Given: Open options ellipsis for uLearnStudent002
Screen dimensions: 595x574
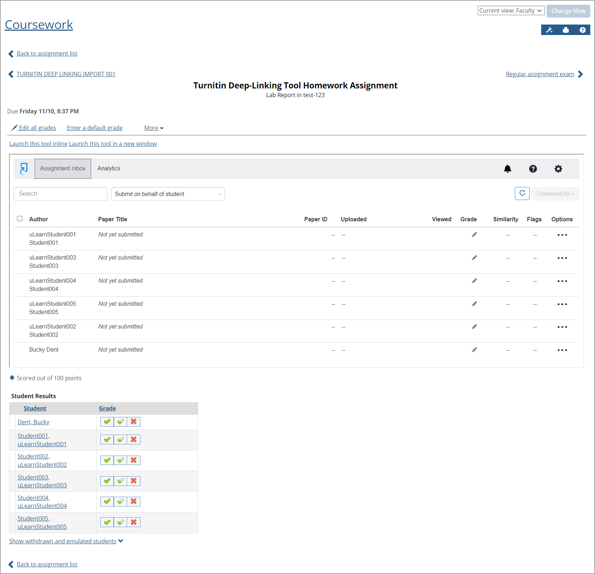Looking at the screenshot, I should pyautogui.click(x=562, y=327).
